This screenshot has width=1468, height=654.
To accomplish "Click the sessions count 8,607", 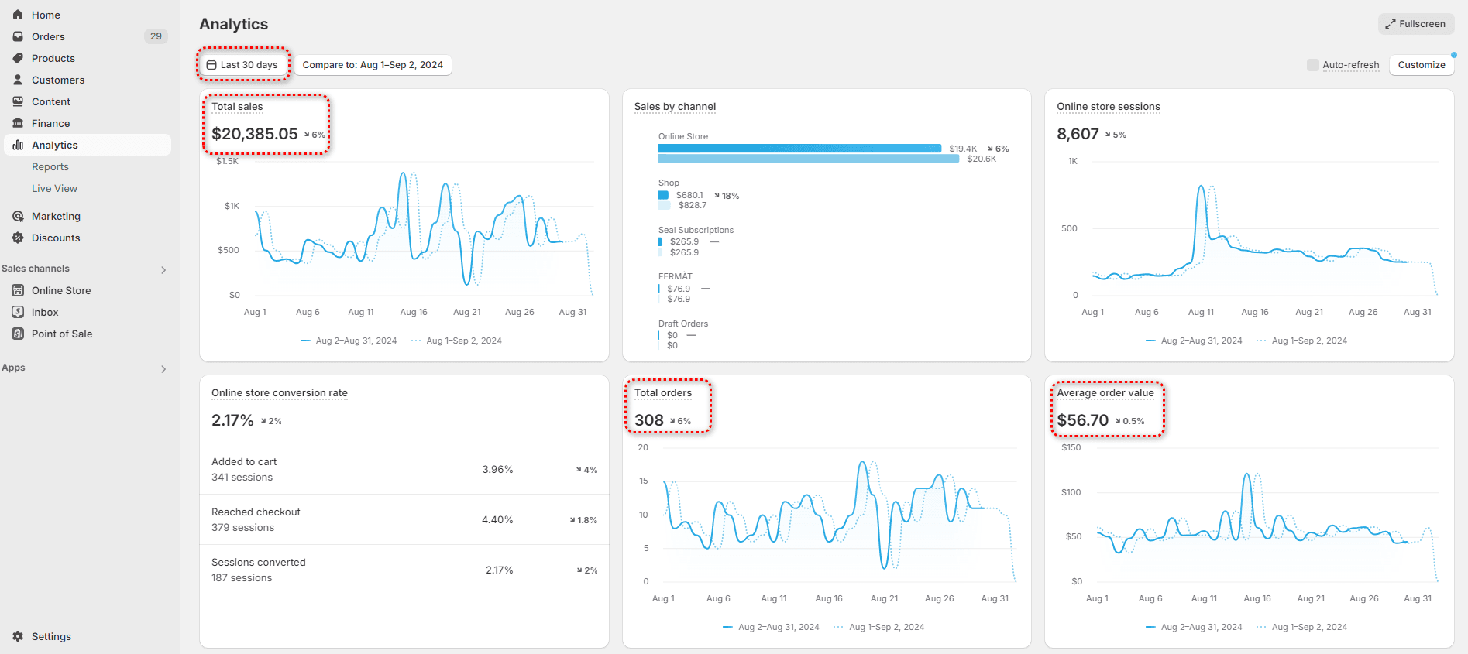I will 1078,134.
